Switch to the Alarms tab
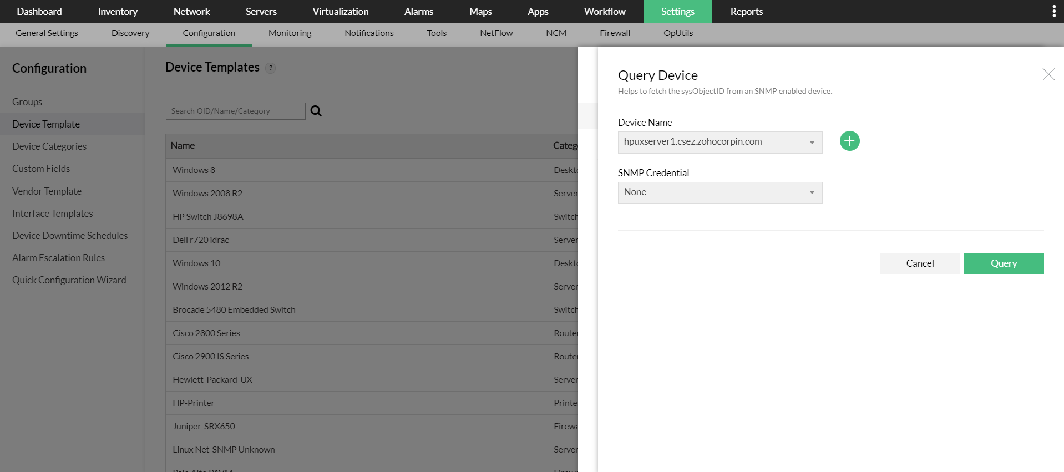1064x472 pixels. pos(419,12)
